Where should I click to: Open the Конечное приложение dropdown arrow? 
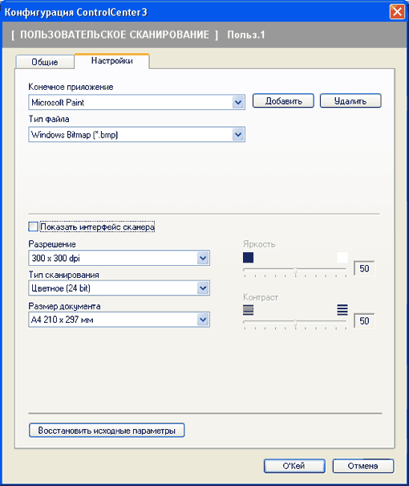(x=238, y=102)
